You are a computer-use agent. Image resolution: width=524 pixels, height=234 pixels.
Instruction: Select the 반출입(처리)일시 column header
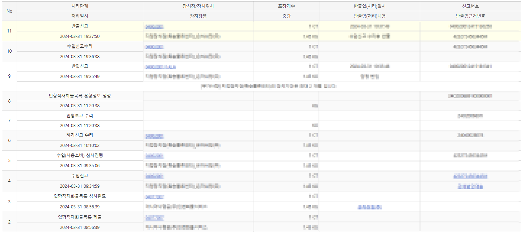369,6
